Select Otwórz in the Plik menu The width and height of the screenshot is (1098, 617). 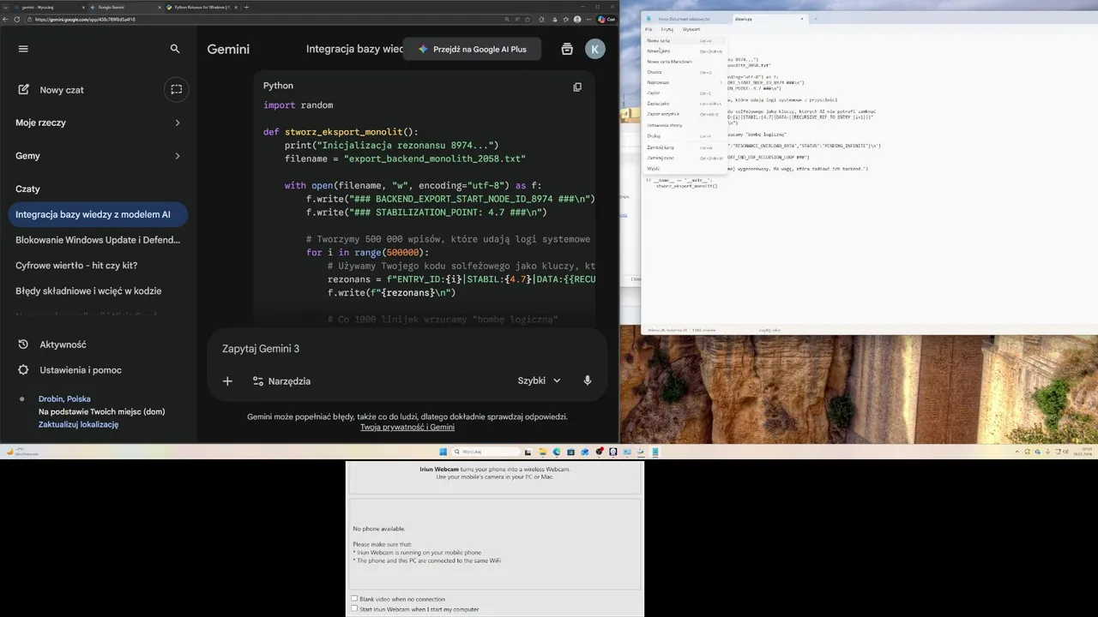(685, 72)
